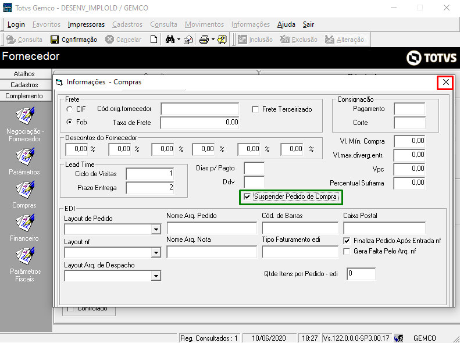Image resolution: width=460 pixels, height=343 pixels.
Task: Click the properties sheet icon beside binoculars
Action: coord(188,40)
